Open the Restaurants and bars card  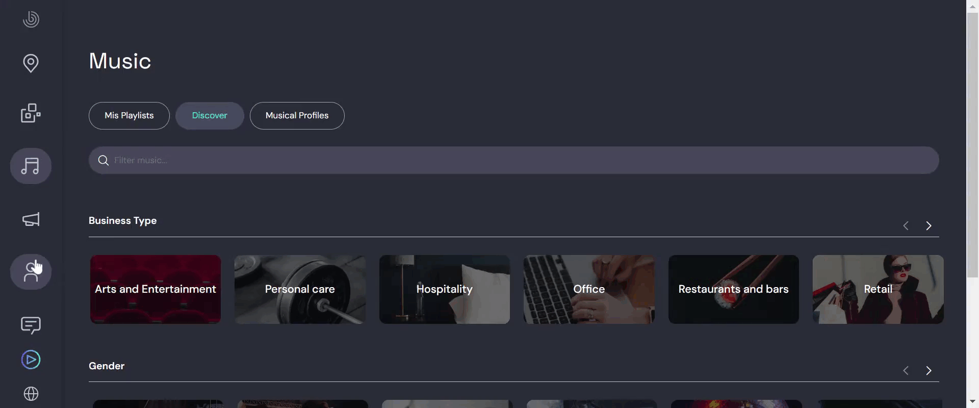(734, 289)
